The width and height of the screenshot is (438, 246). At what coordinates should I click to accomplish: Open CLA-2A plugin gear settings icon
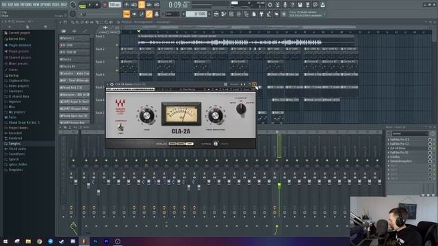(x=112, y=84)
